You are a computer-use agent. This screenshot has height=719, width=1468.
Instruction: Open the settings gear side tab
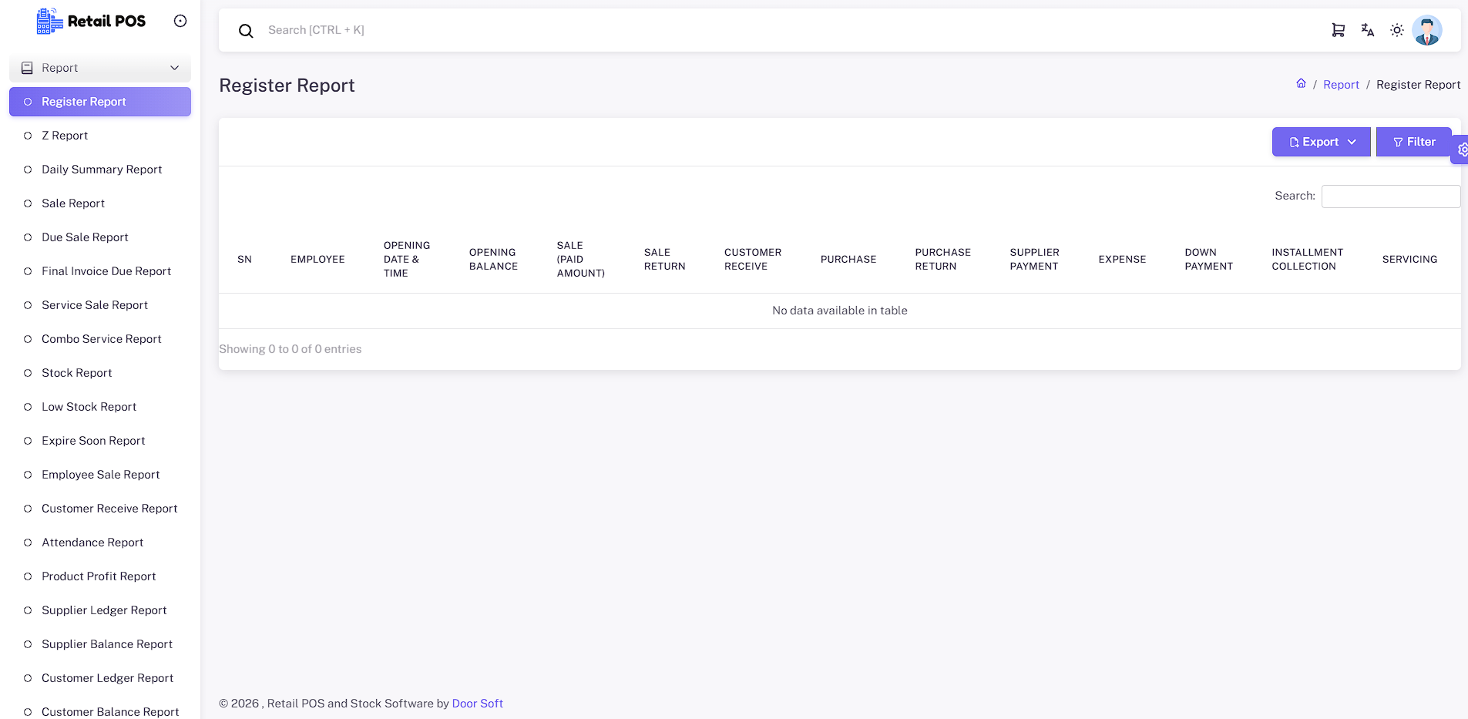pyautogui.click(x=1461, y=150)
